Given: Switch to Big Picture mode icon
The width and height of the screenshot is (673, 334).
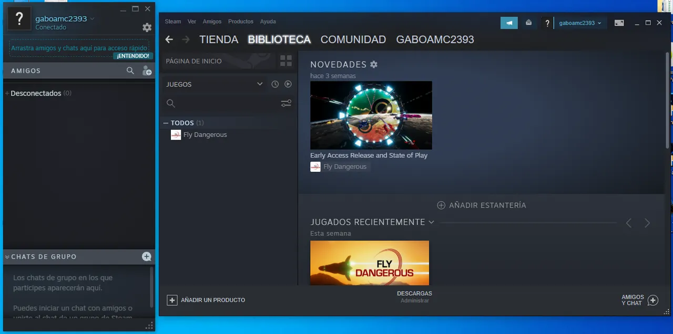Looking at the screenshot, I should coord(619,23).
